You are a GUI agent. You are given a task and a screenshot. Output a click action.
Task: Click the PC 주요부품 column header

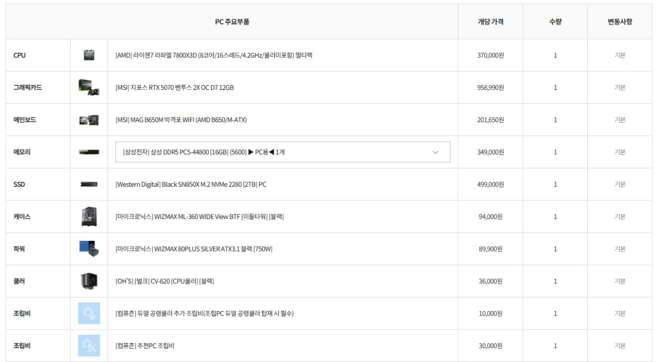(x=232, y=22)
